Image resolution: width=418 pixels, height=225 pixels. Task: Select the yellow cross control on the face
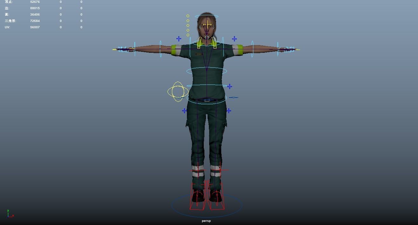point(207,24)
